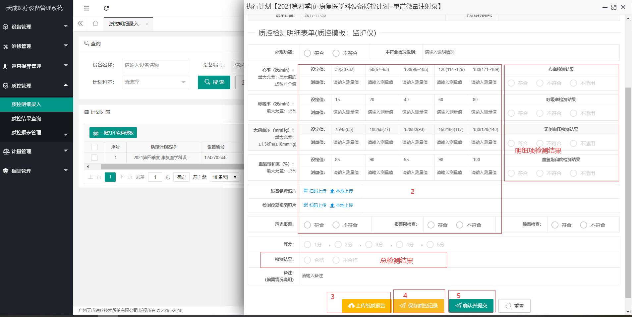
Task: Click the 上传纸质报告 button
Action: [367, 306]
